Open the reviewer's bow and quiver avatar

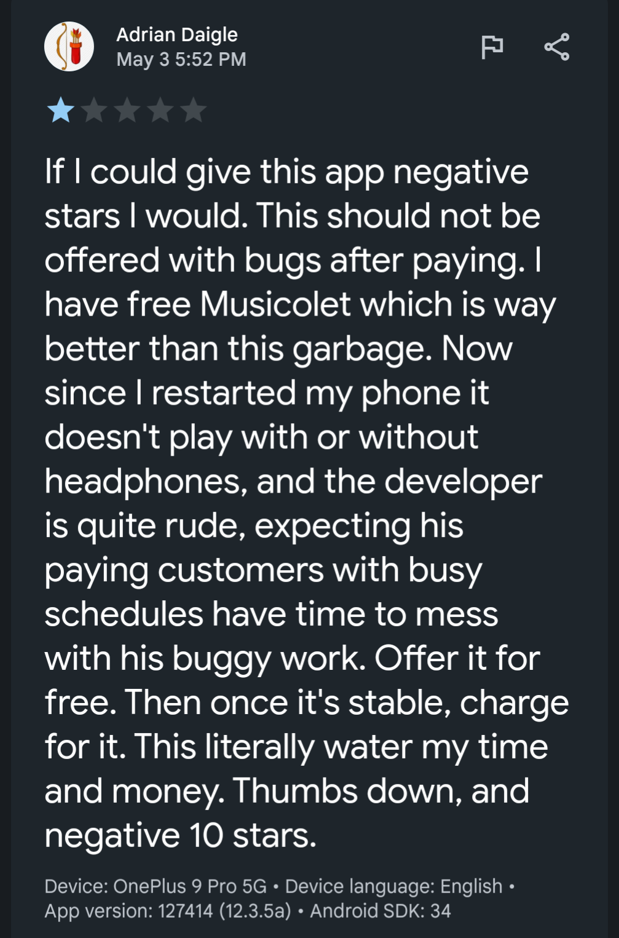pyautogui.click(x=69, y=47)
